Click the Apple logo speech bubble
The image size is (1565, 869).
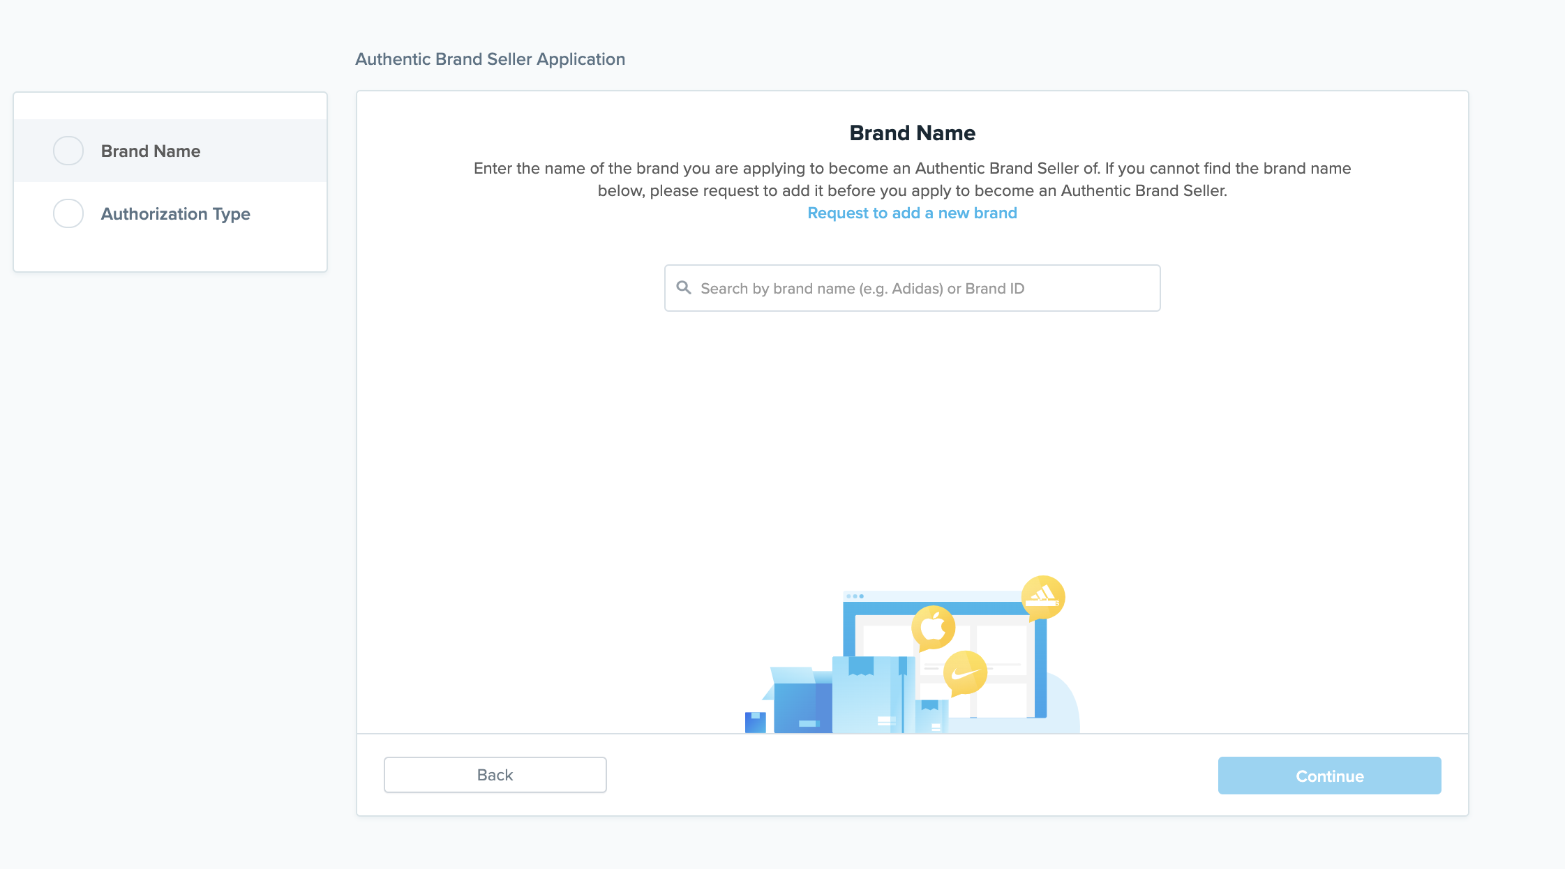click(x=933, y=628)
